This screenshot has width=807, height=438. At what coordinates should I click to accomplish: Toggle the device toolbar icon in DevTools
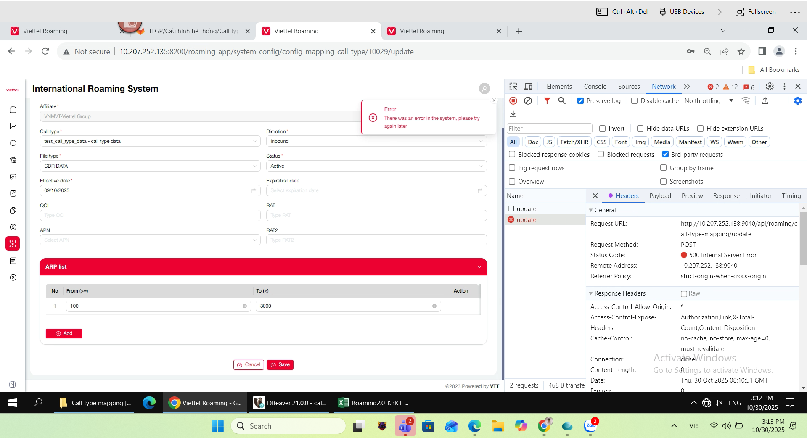tap(528, 87)
